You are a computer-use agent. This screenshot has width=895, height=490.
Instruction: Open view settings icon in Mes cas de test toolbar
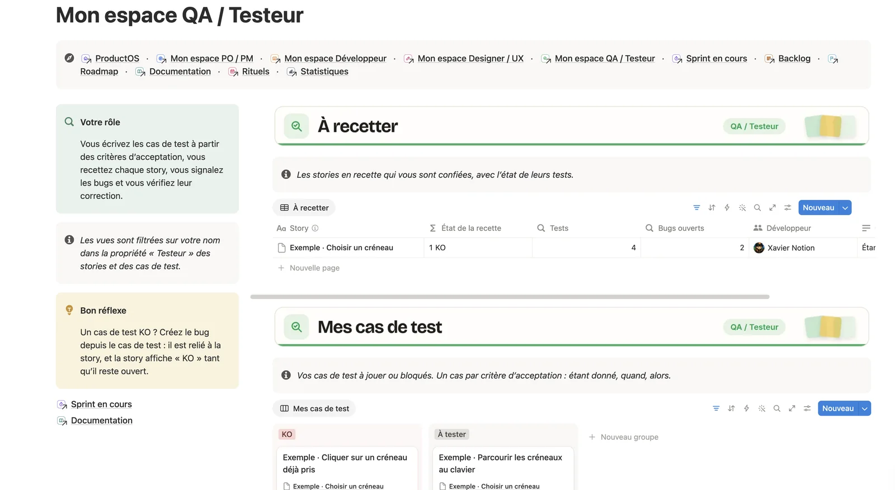click(x=807, y=408)
